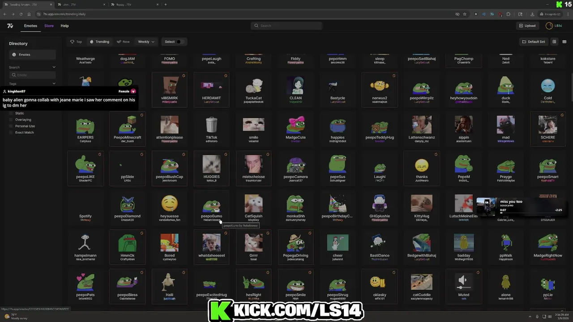
Task: Click the Emote name search field
Action: coord(32,75)
